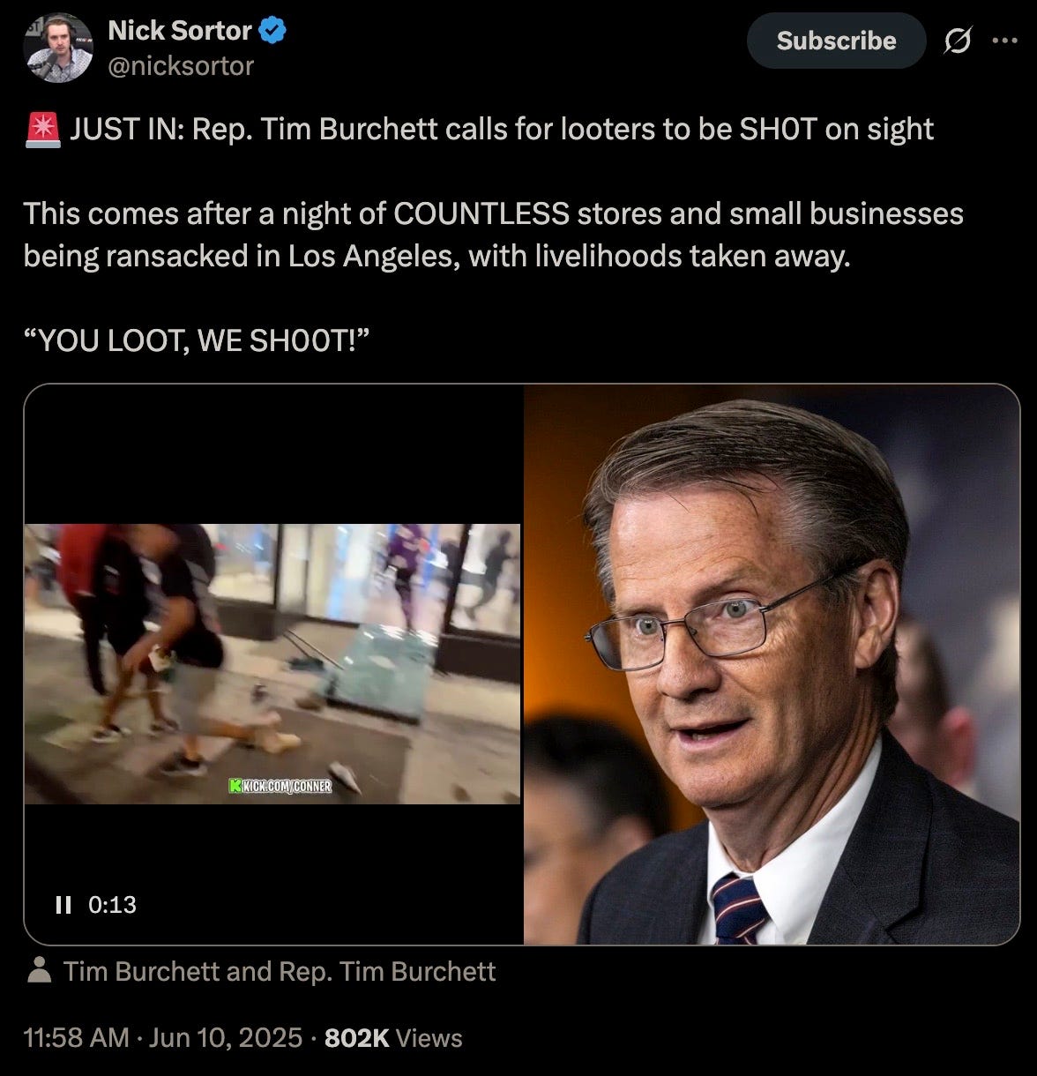Select the Nick Sortor display name

pyautogui.click(x=180, y=31)
